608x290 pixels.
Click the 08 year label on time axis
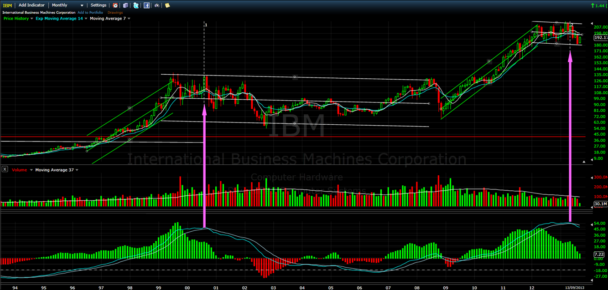click(417, 287)
